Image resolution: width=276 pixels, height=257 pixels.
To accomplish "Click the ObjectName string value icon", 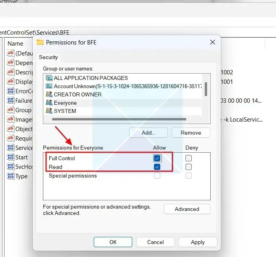I will click(11, 129).
